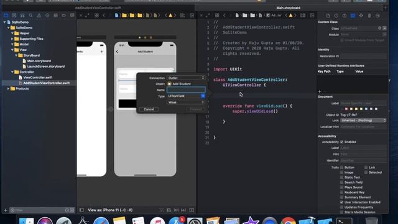The height and width of the screenshot is (224, 398).
Task: Show the Size inspector
Action: point(369,16)
